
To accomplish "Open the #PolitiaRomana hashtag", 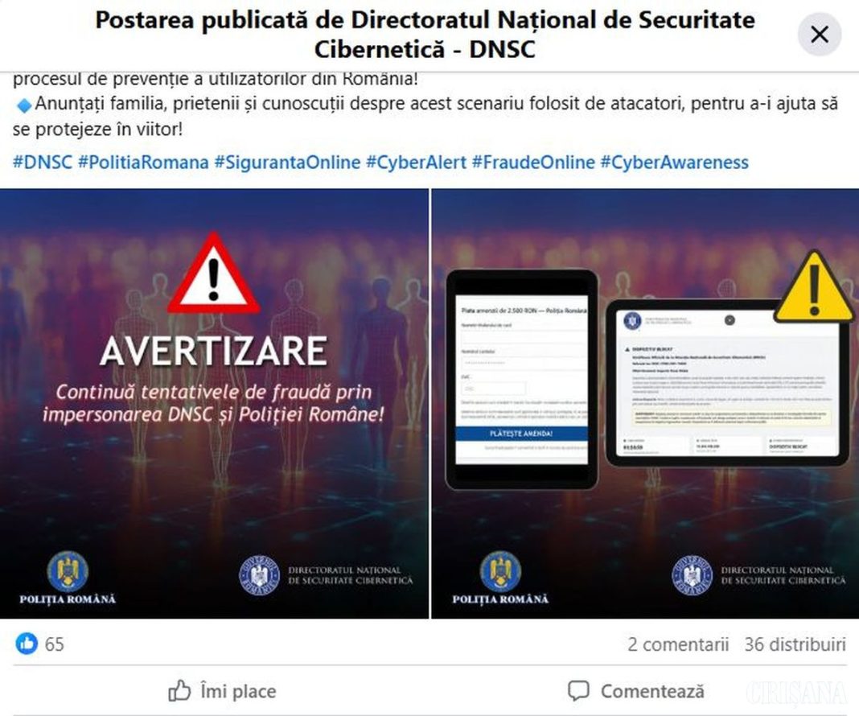I will pyautogui.click(x=143, y=163).
